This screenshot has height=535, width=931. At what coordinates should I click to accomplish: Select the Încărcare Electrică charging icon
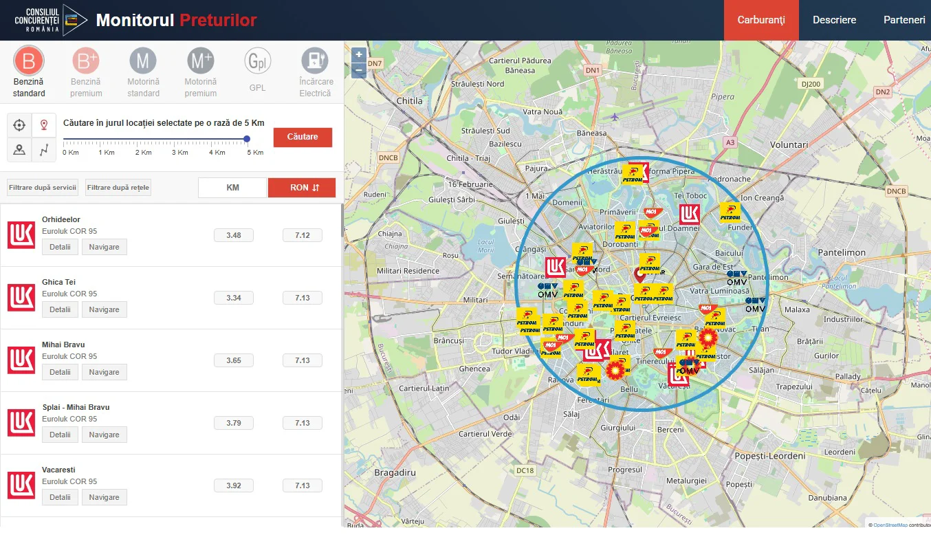pyautogui.click(x=315, y=61)
